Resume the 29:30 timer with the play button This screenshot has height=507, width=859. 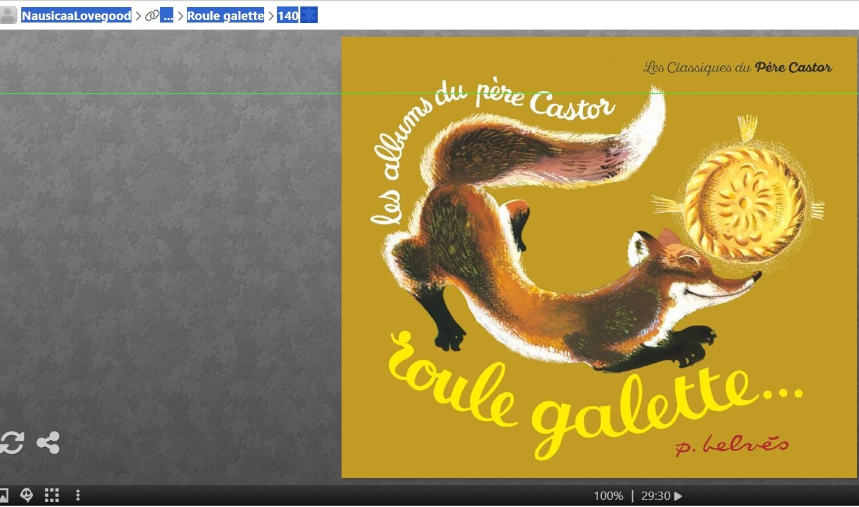(x=678, y=496)
